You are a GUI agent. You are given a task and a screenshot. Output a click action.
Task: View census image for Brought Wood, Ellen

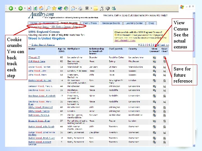coord(154,121)
